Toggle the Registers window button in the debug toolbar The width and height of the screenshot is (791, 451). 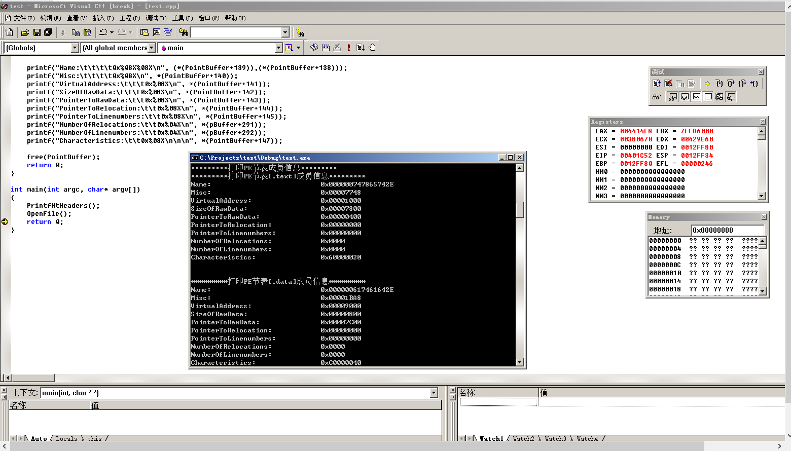696,97
